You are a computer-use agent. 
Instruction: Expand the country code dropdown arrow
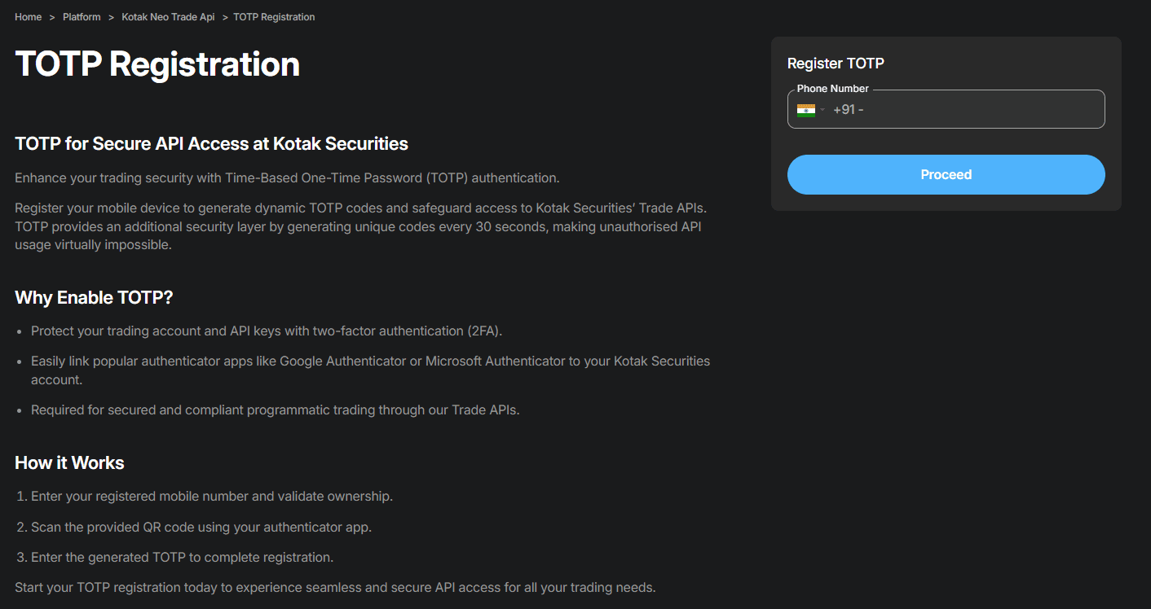coord(822,110)
